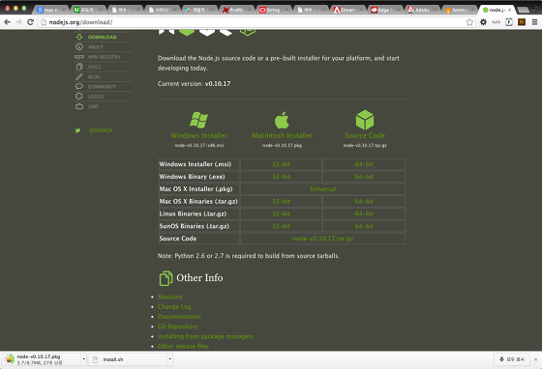Click the Windows logo installer icon
Image resolution: width=542 pixels, height=369 pixels.
pyautogui.click(x=198, y=120)
